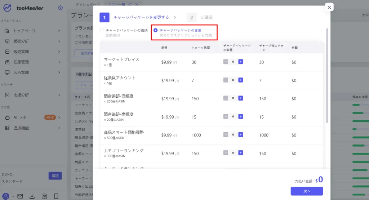Expand the 販売分析 menu chevron
369x200 pixels.
pos(59,41)
